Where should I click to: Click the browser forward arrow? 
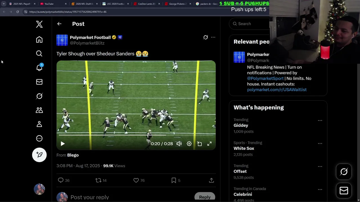[x=11, y=12]
